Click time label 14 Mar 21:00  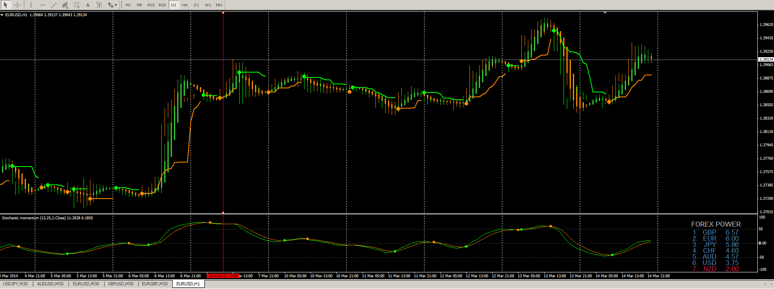(x=658, y=276)
